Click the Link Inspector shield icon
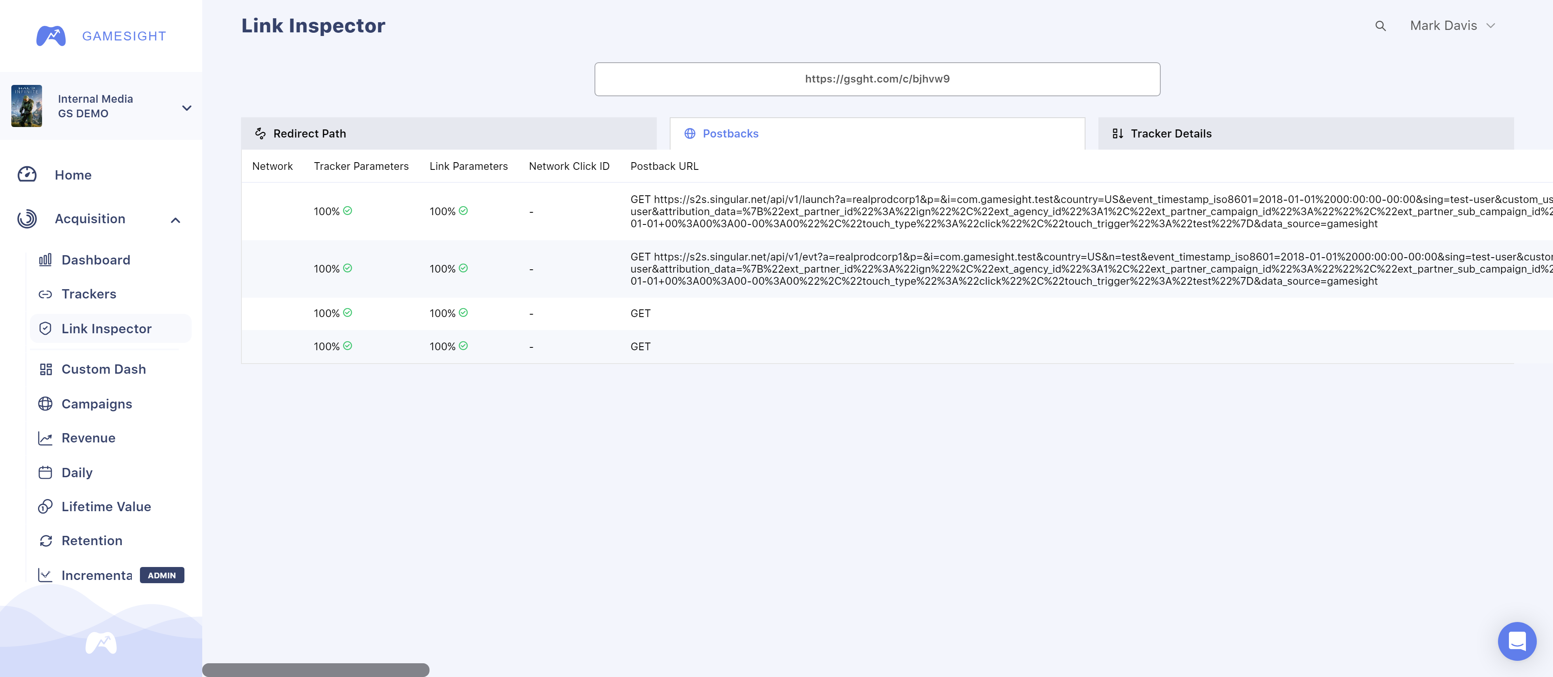This screenshot has height=677, width=1553. 45,328
